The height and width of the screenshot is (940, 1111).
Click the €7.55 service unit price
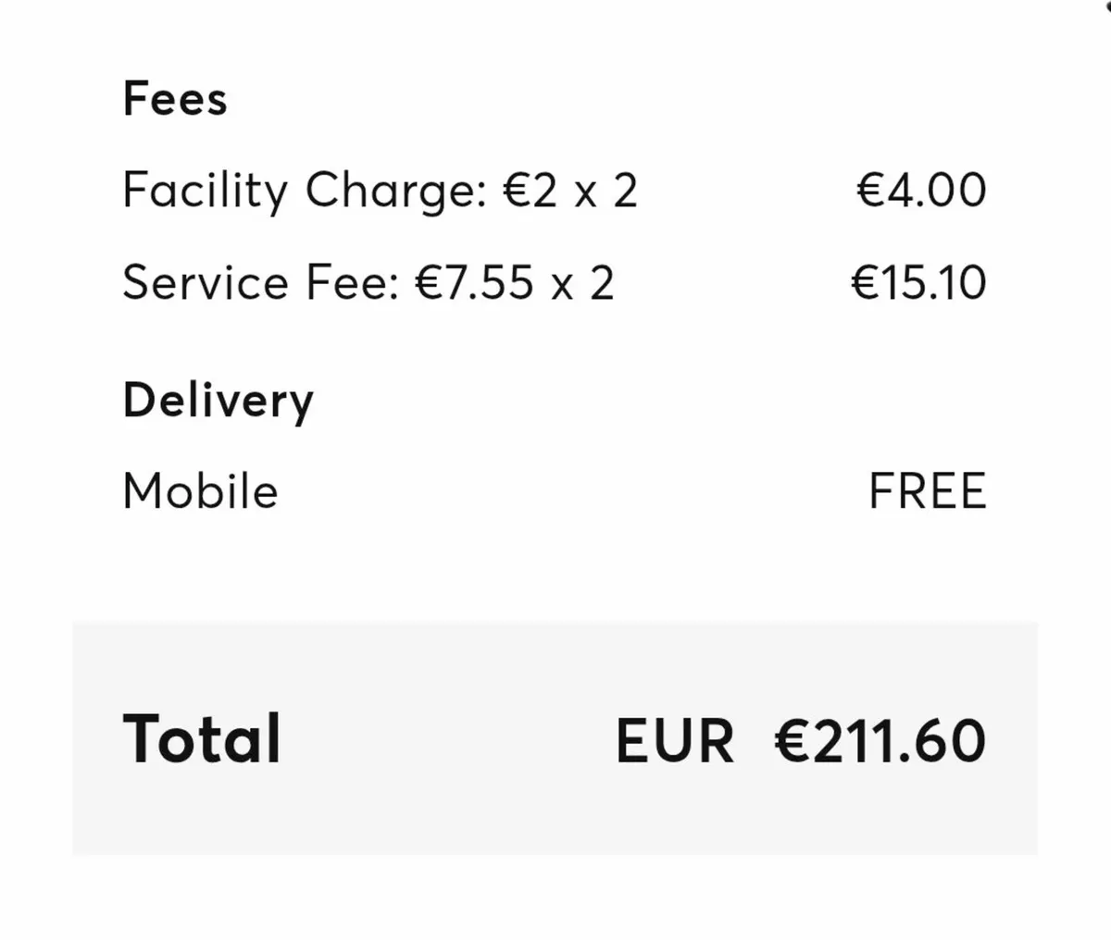tap(474, 282)
